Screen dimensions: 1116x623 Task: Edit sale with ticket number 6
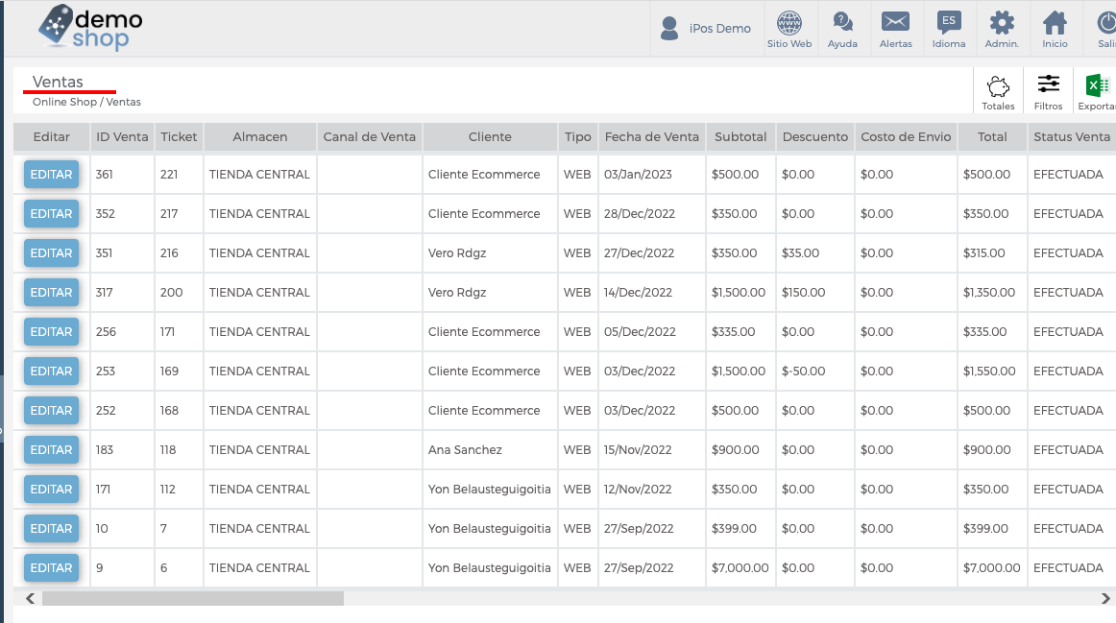click(51, 567)
